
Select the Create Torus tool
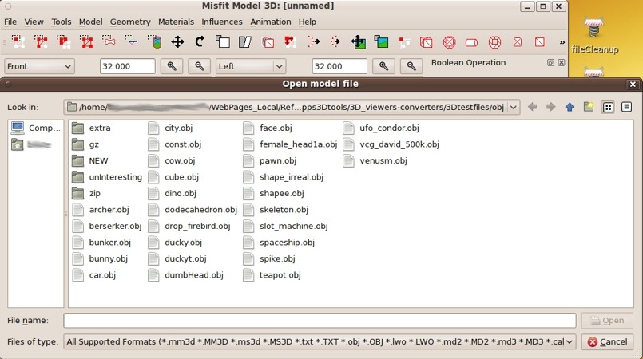(494, 41)
